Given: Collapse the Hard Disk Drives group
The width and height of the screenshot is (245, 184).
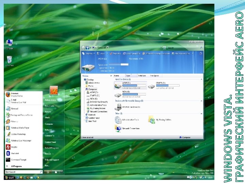Looking at the screenshot, I should coord(201,79).
